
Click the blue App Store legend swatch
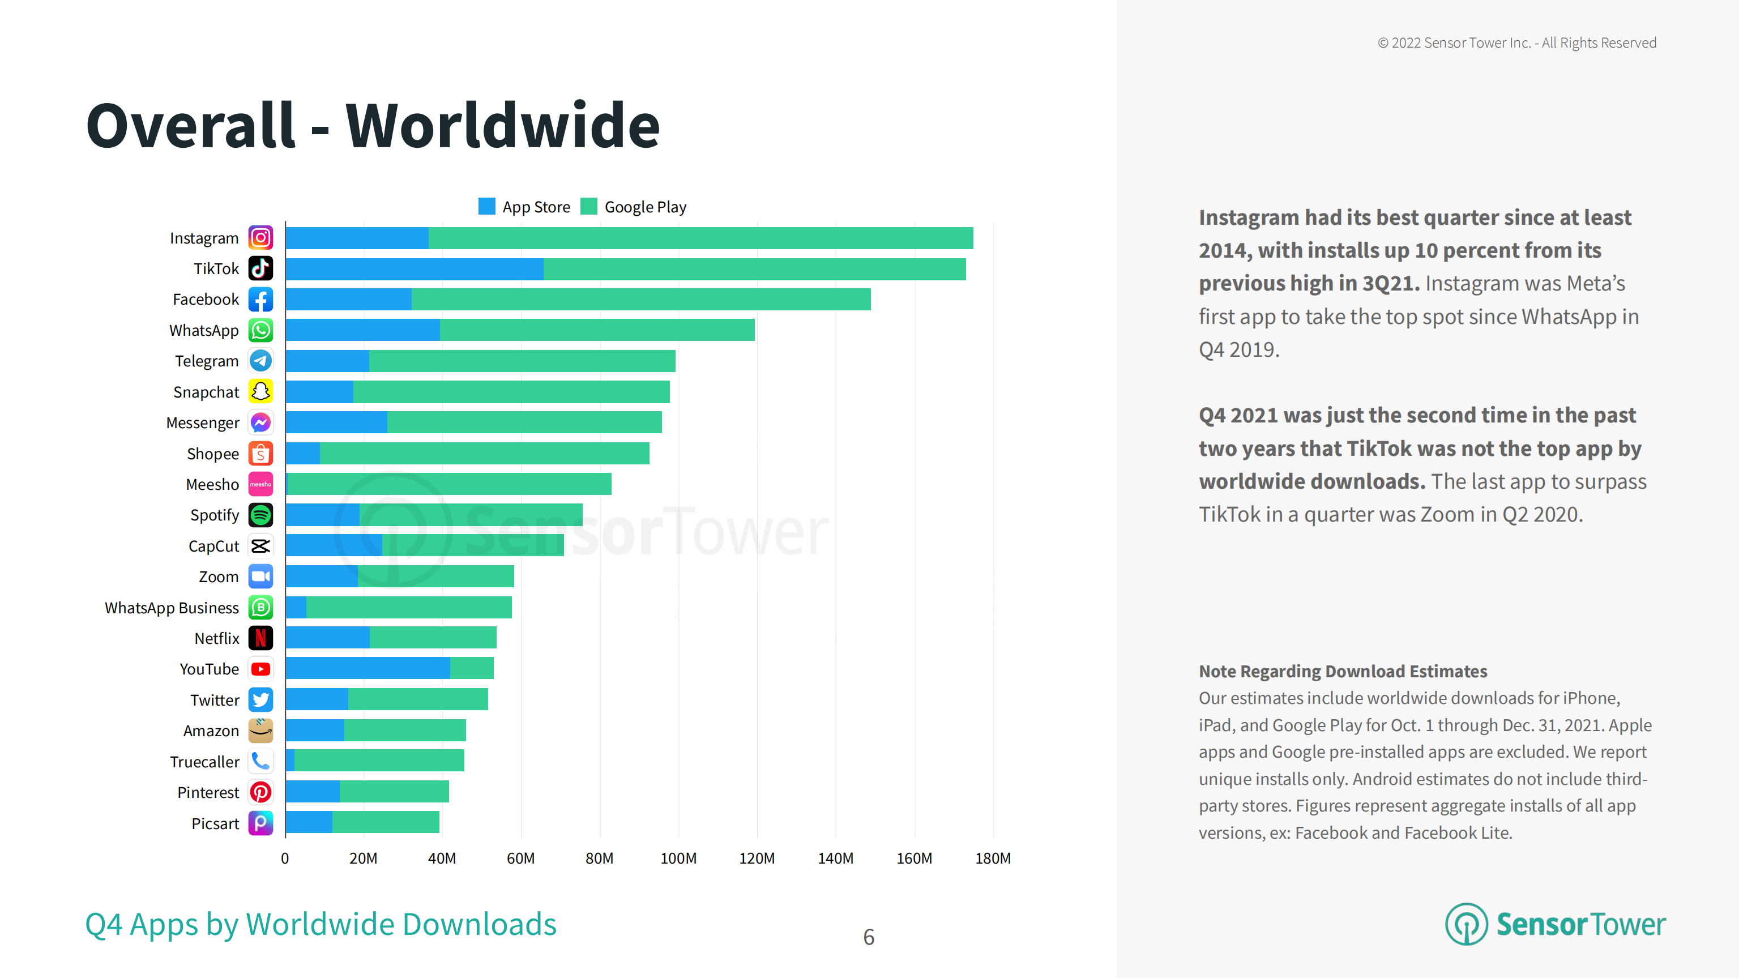pos(487,207)
